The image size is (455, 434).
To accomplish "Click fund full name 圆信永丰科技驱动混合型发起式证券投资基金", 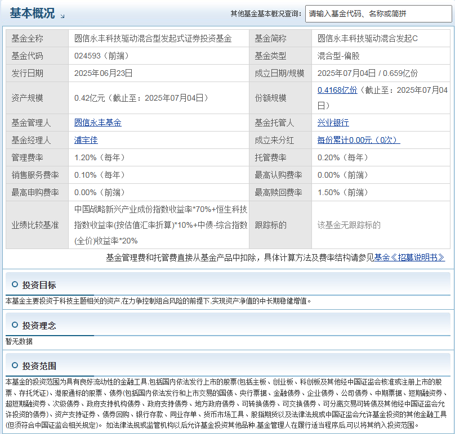I will [153, 38].
